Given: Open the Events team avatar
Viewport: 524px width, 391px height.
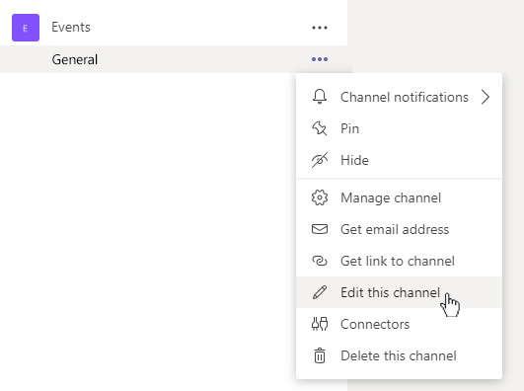Looking at the screenshot, I should point(26,28).
